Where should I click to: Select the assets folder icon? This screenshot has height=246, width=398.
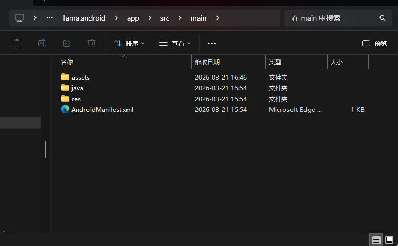tap(65, 77)
